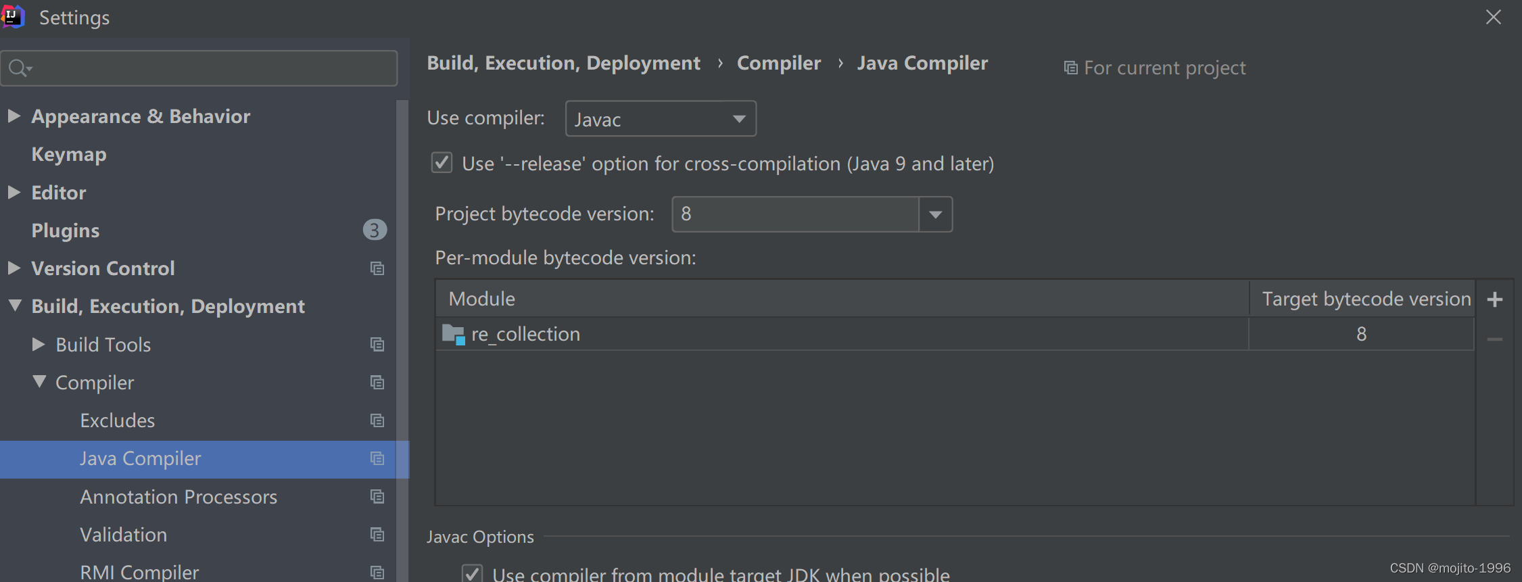The width and height of the screenshot is (1522, 582).
Task: Click the Javac Options section label
Action: (480, 537)
